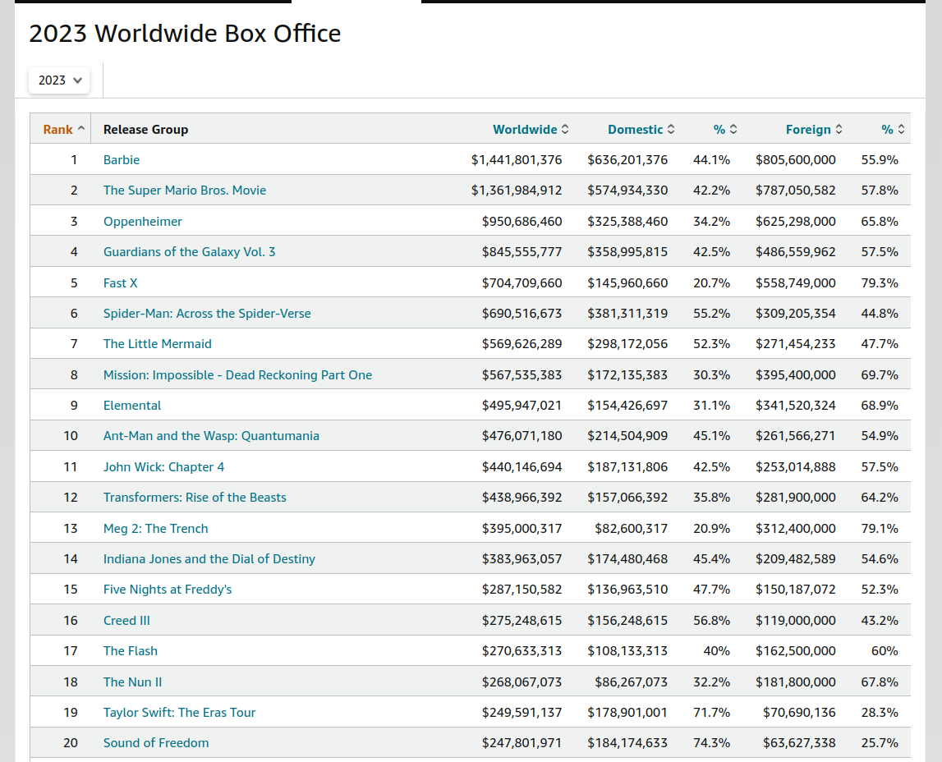The height and width of the screenshot is (762, 942).
Task: Select the 71.7% domestic share cell
Action: [x=711, y=713]
